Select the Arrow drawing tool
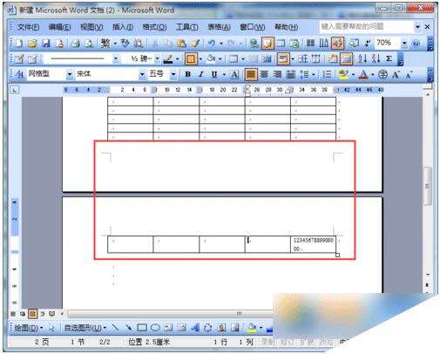 click(128, 328)
